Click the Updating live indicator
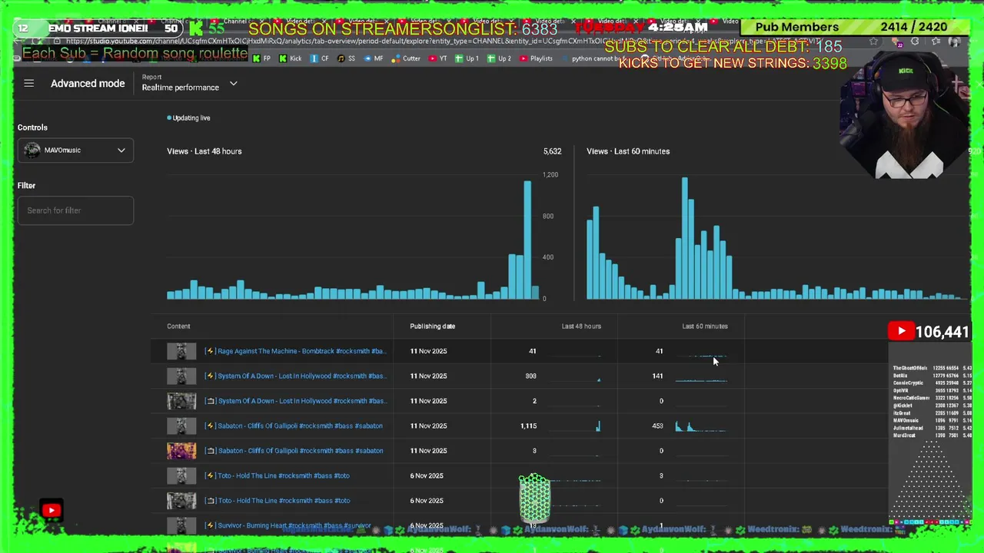The height and width of the screenshot is (553, 984). click(x=188, y=118)
